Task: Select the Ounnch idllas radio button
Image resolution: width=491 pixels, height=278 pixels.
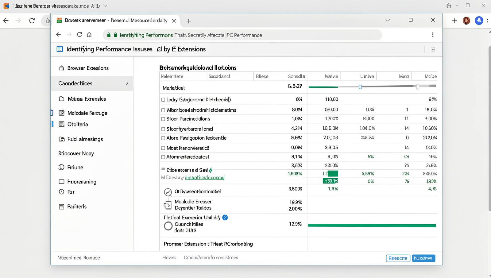Action: (168, 226)
